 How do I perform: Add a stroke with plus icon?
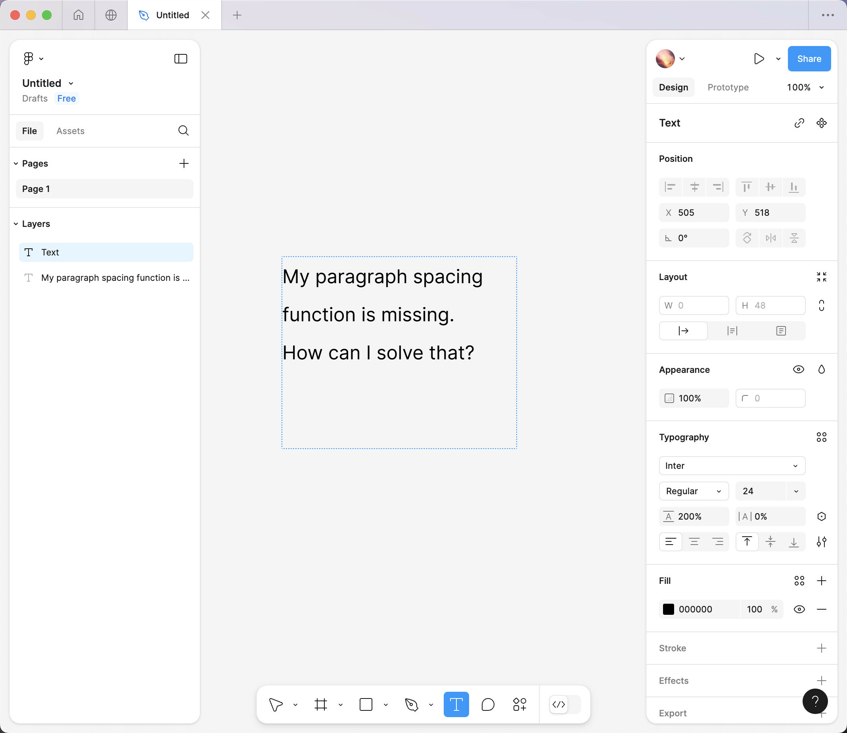(821, 648)
